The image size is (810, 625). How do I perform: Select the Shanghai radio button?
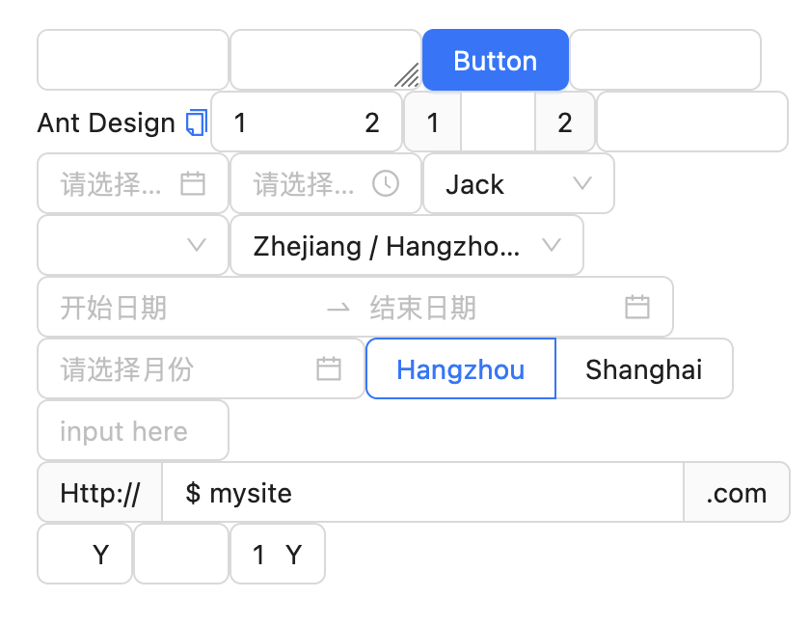point(644,368)
